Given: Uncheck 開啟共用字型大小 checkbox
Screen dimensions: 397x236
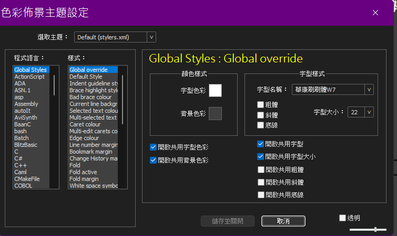Looking at the screenshot, I should click(x=260, y=156).
